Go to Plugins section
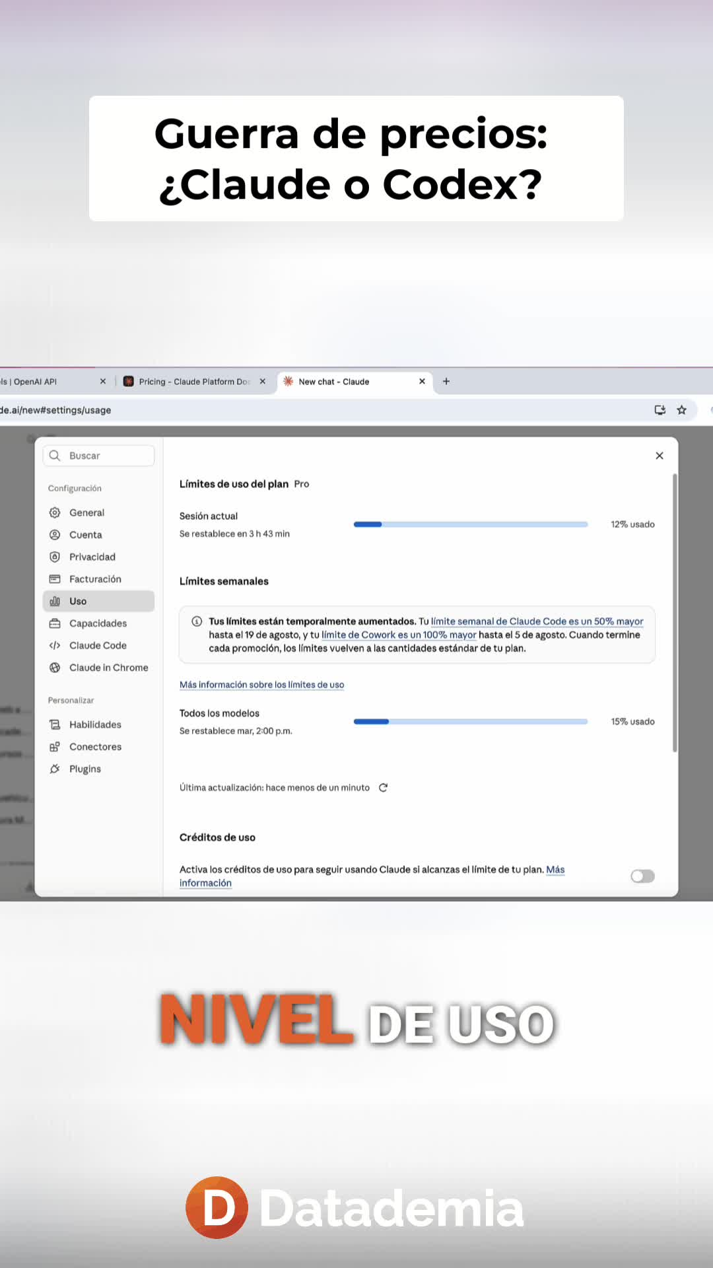This screenshot has height=1268, width=713. (x=98, y=769)
